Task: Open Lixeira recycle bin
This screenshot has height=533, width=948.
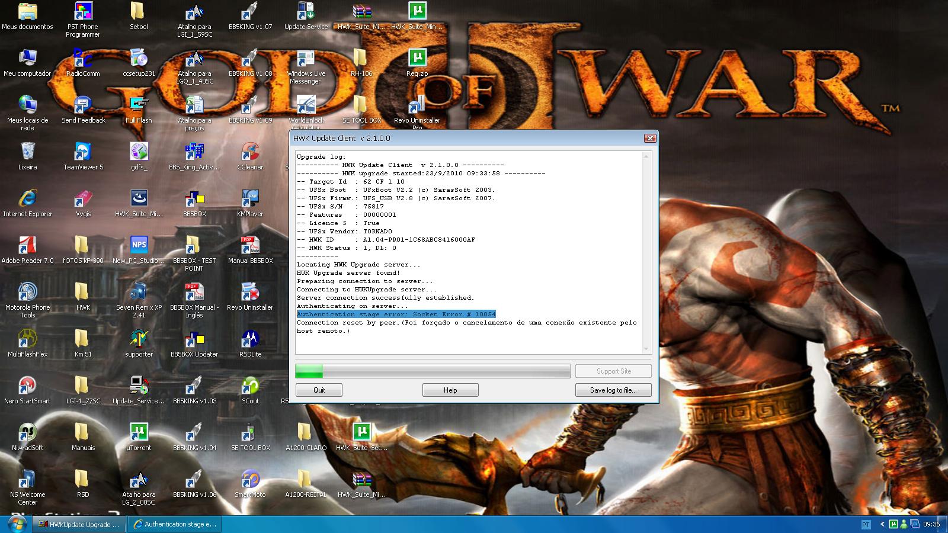Action: (27, 156)
